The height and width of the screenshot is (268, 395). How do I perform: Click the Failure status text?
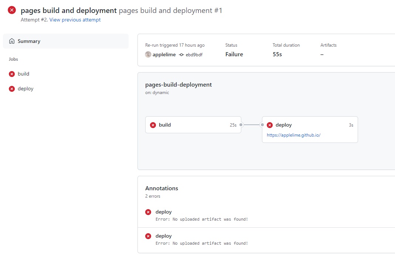pos(234,54)
